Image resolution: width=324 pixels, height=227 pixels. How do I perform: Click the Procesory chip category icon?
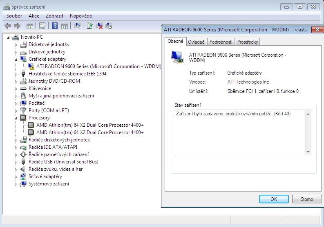click(23, 118)
